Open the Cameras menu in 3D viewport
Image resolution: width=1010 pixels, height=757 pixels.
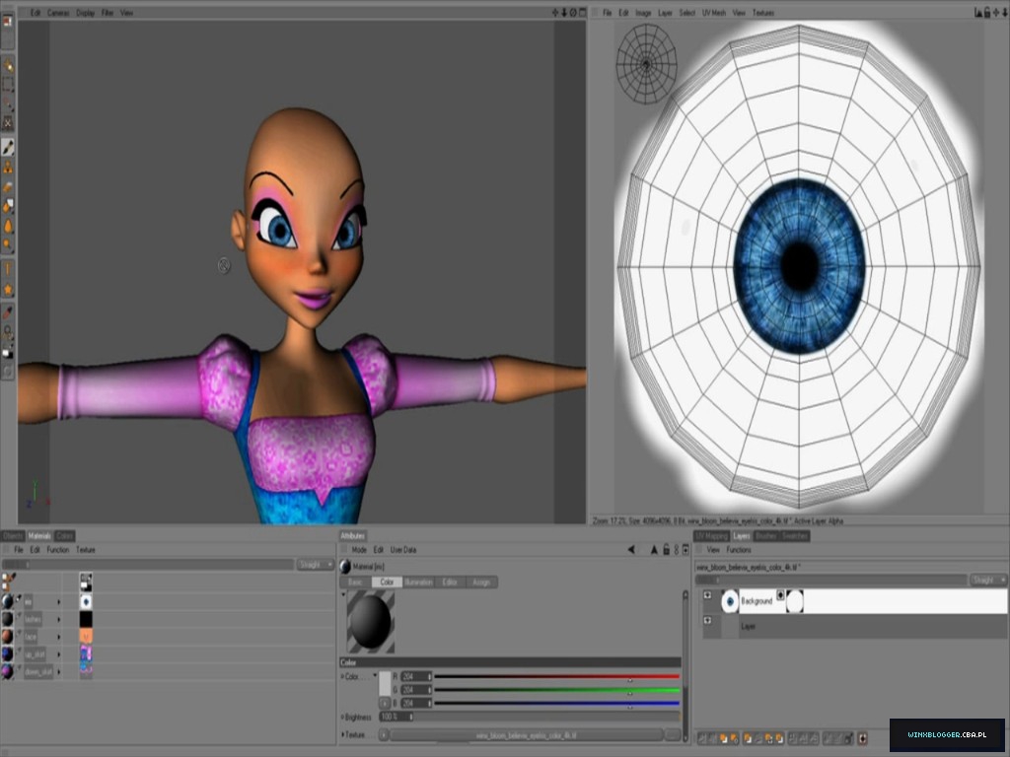58,12
